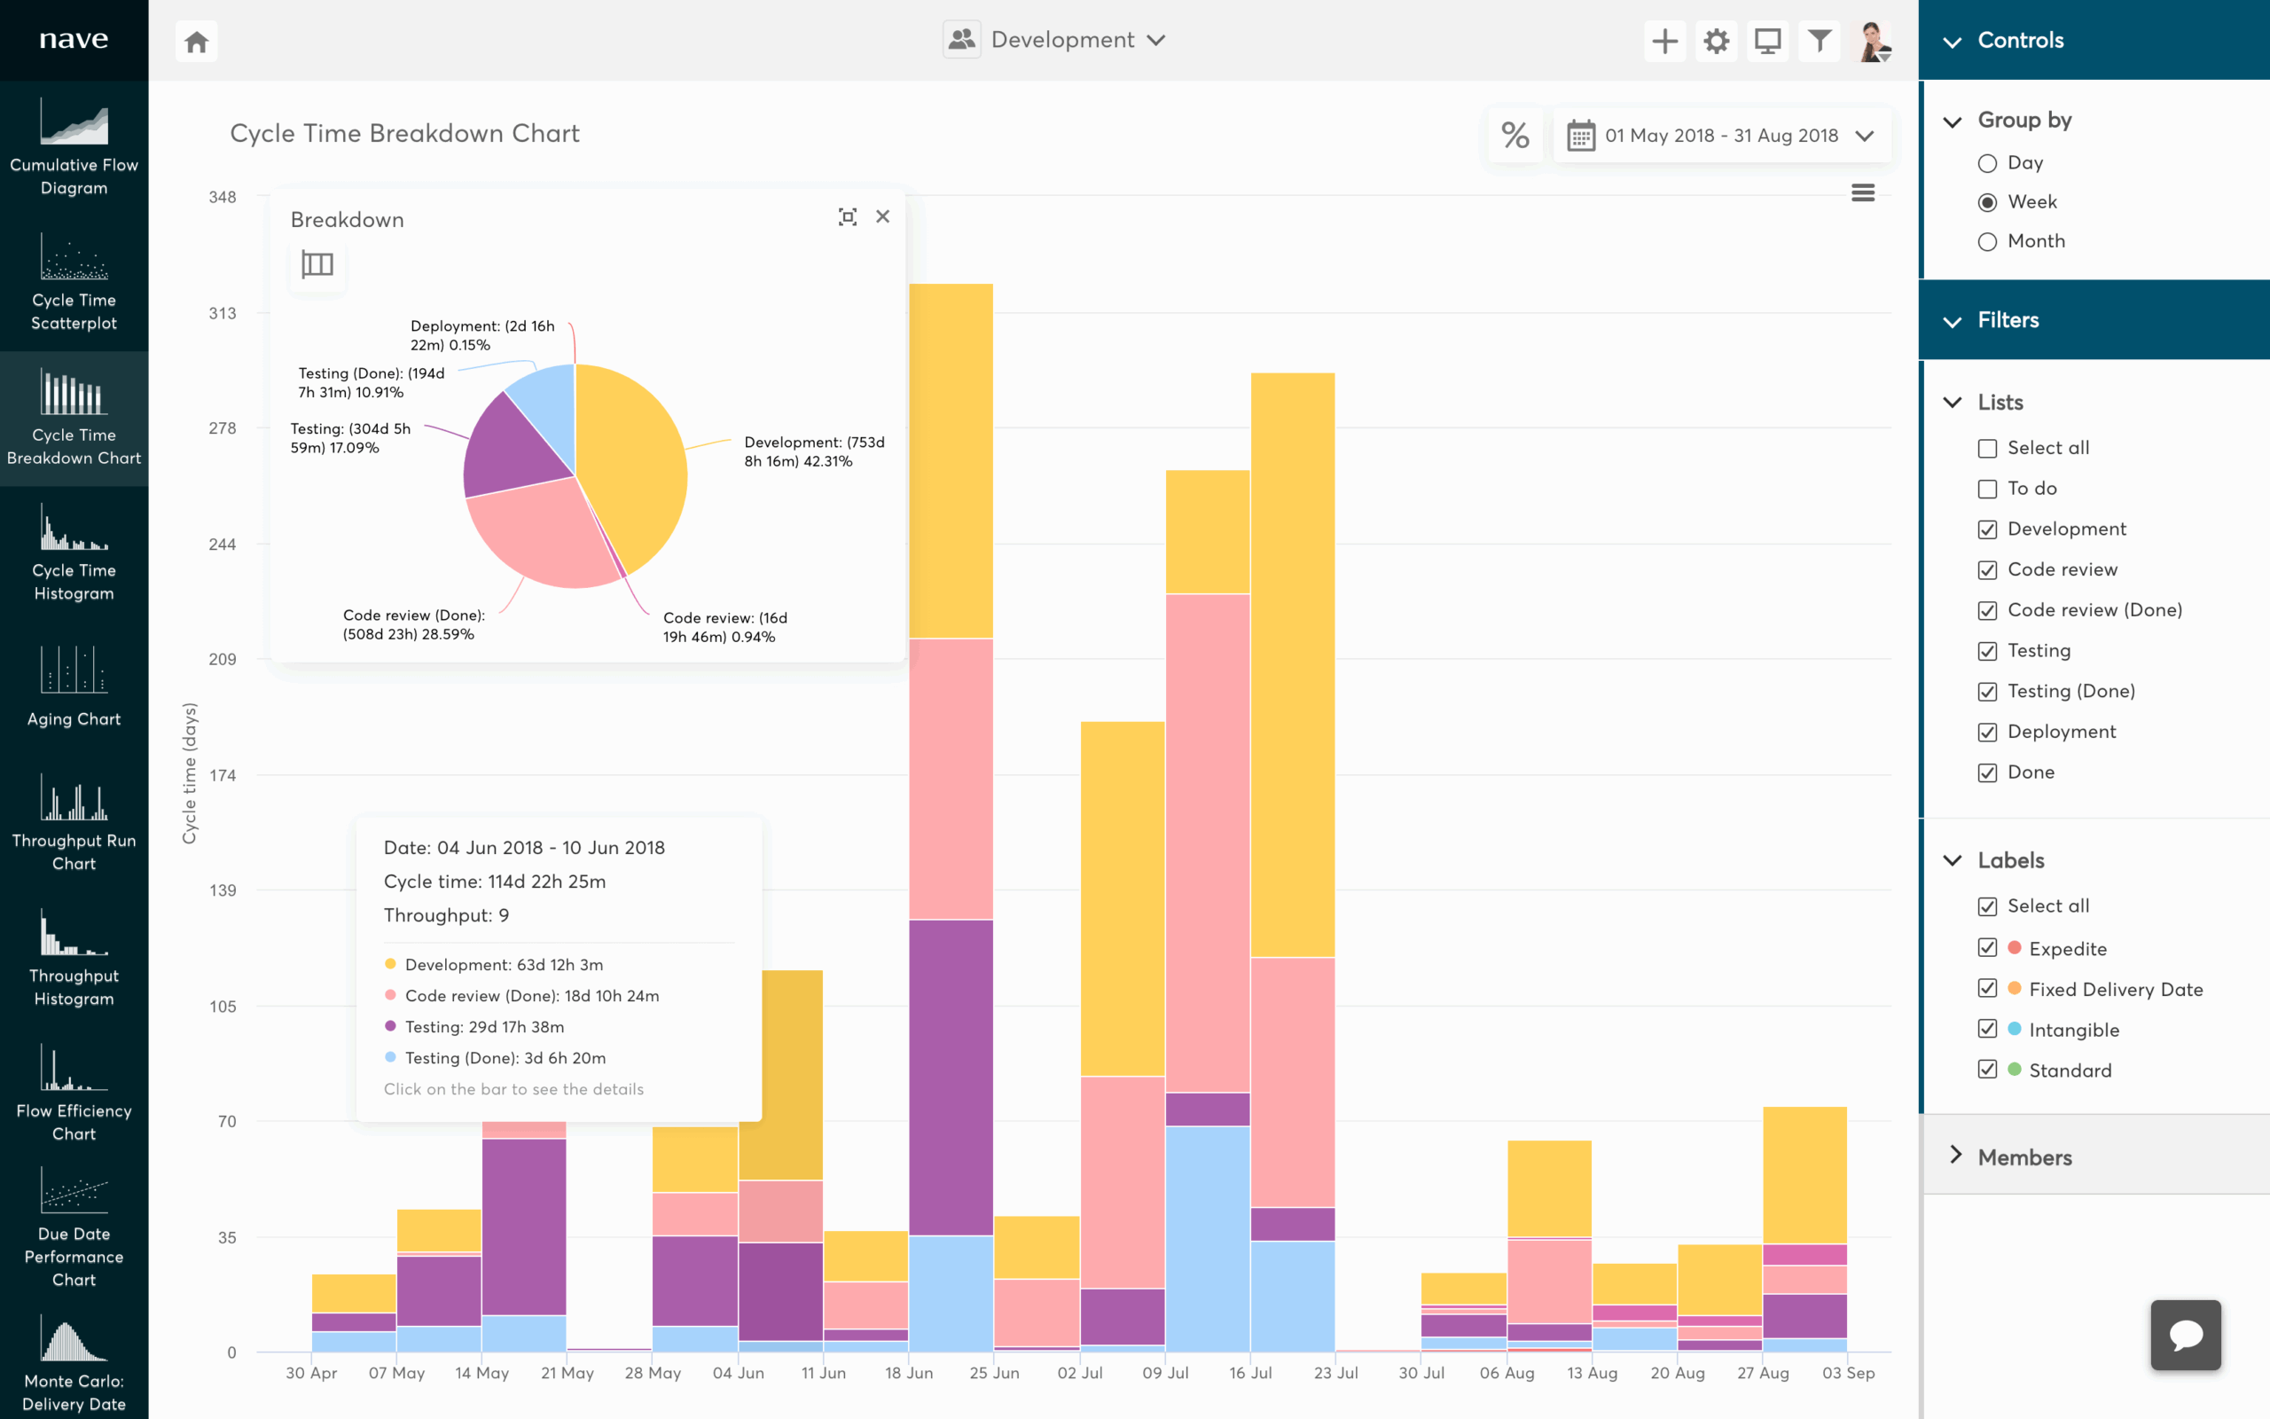Open chat bubble support widget
This screenshot has height=1419, width=2270.
[2185, 1335]
